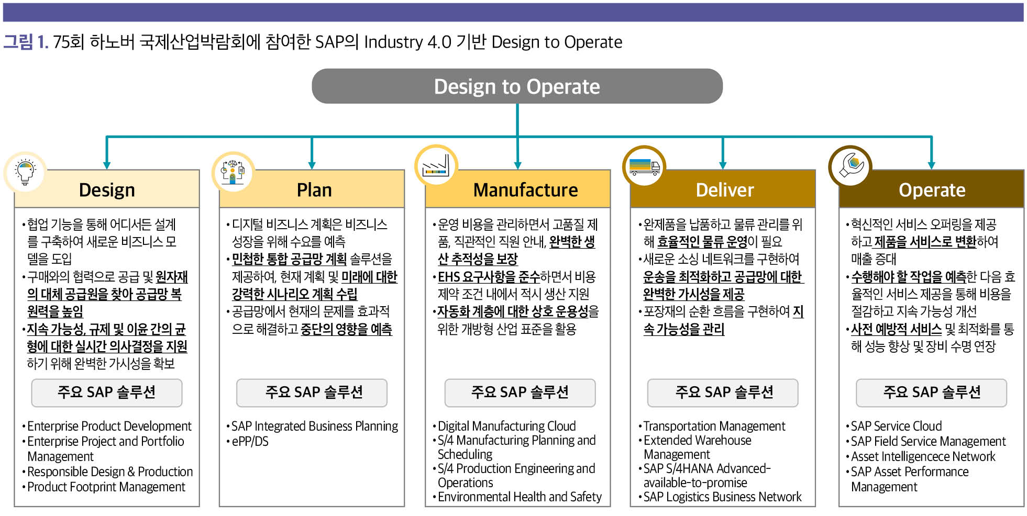The height and width of the screenshot is (516, 1027).
Task: Select the Manufacture column header
Action: click(518, 189)
